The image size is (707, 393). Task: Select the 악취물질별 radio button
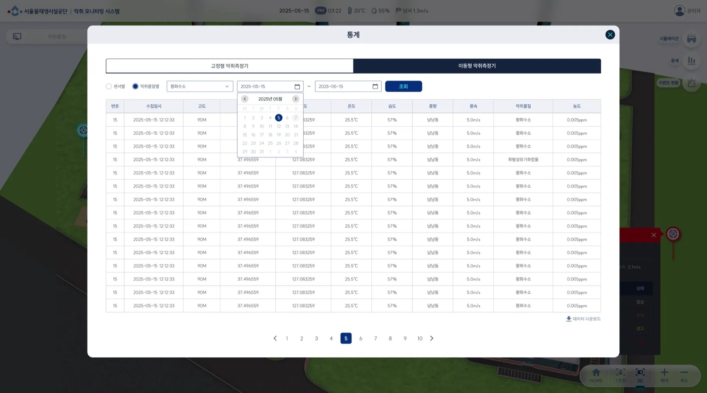coord(136,86)
